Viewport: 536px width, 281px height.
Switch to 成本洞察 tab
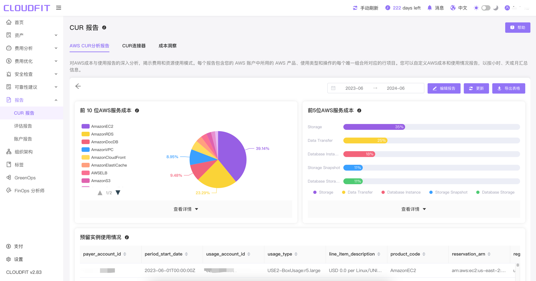(168, 46)
